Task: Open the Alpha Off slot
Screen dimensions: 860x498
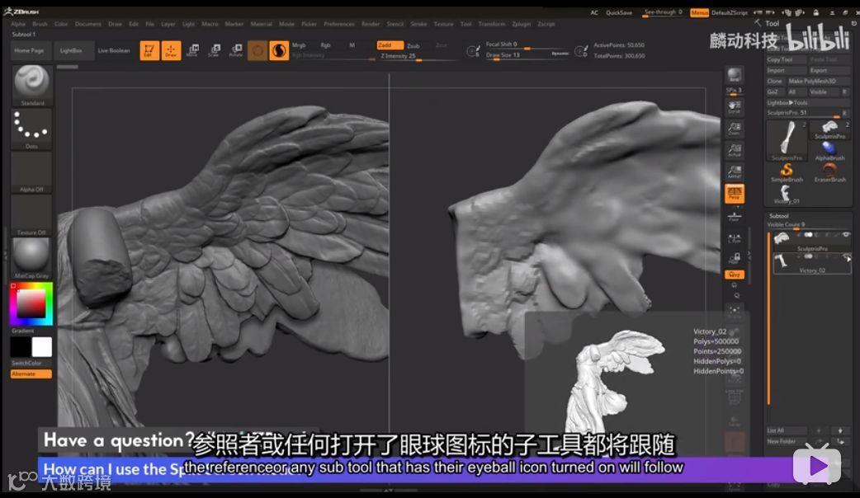Action: click(32, 172)
